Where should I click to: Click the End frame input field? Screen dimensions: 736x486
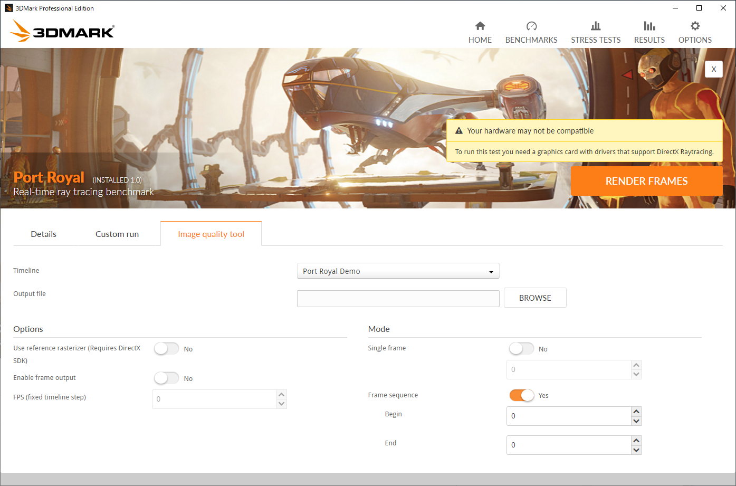569,445
